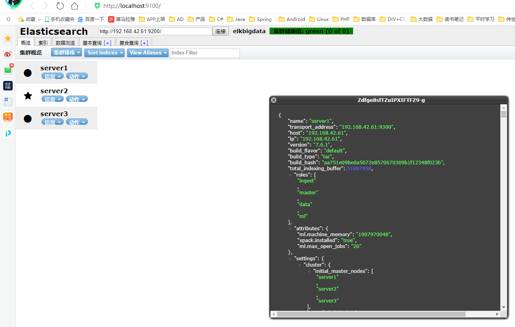
Task: Reload the page with refresh icon
Action: pyautogui.click(x=60, y=6)
